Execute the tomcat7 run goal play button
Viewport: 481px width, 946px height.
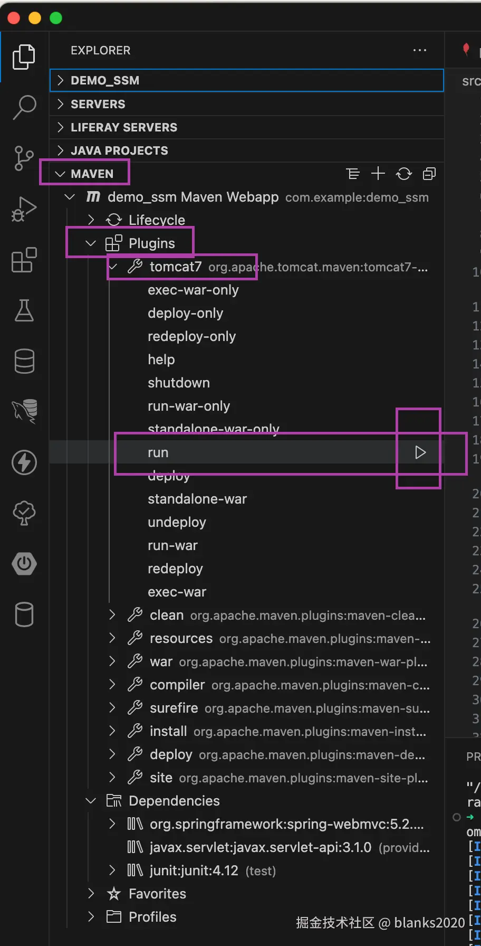coord(420,452)
